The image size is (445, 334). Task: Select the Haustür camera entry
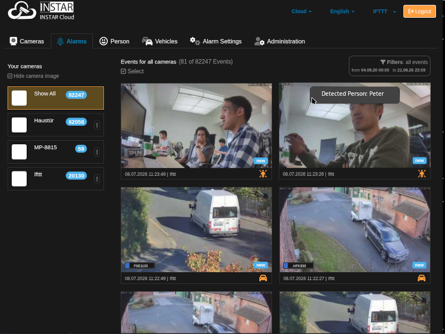56,125
